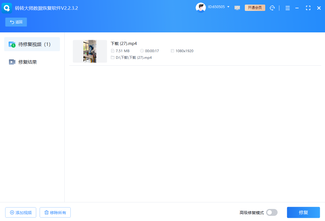
Task: Expand the ID:650505 account dropdown arrow
Action: (x=228, y=7)
